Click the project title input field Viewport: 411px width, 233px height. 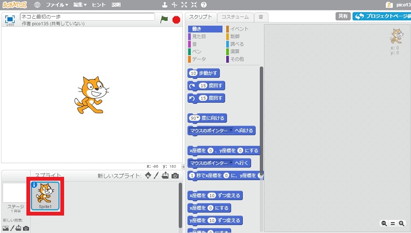coord(87,17)
